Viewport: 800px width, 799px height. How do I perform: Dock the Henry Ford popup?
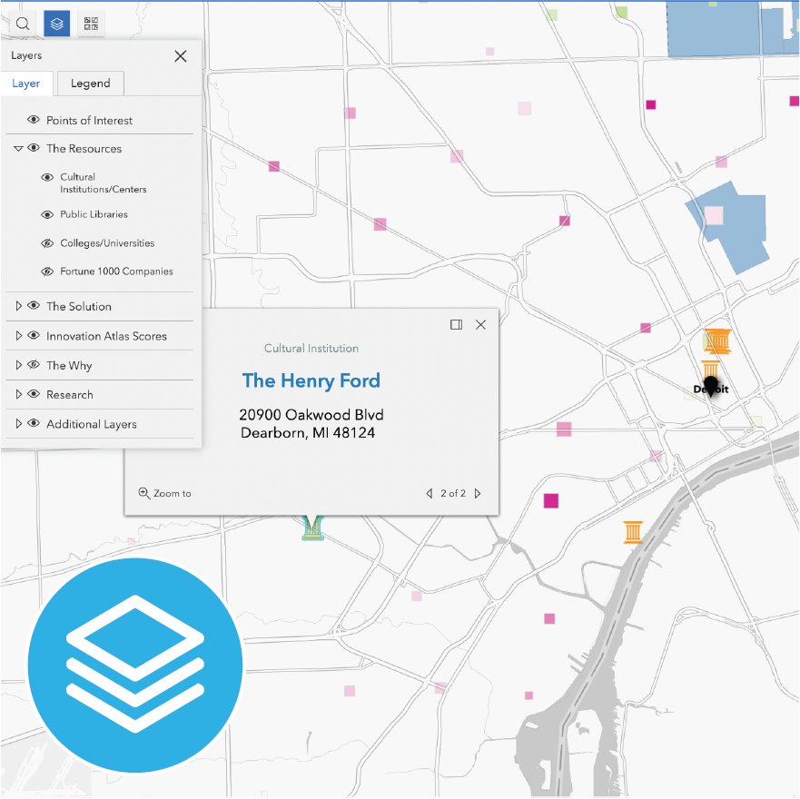point(456,324)
